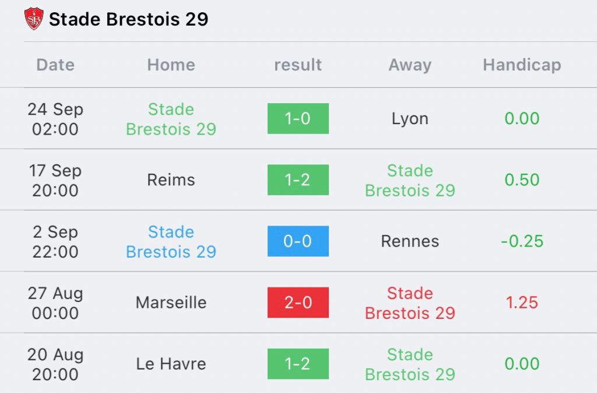
Task: Click the Stade Brestois 29 club crest
Action: (34, 19)
